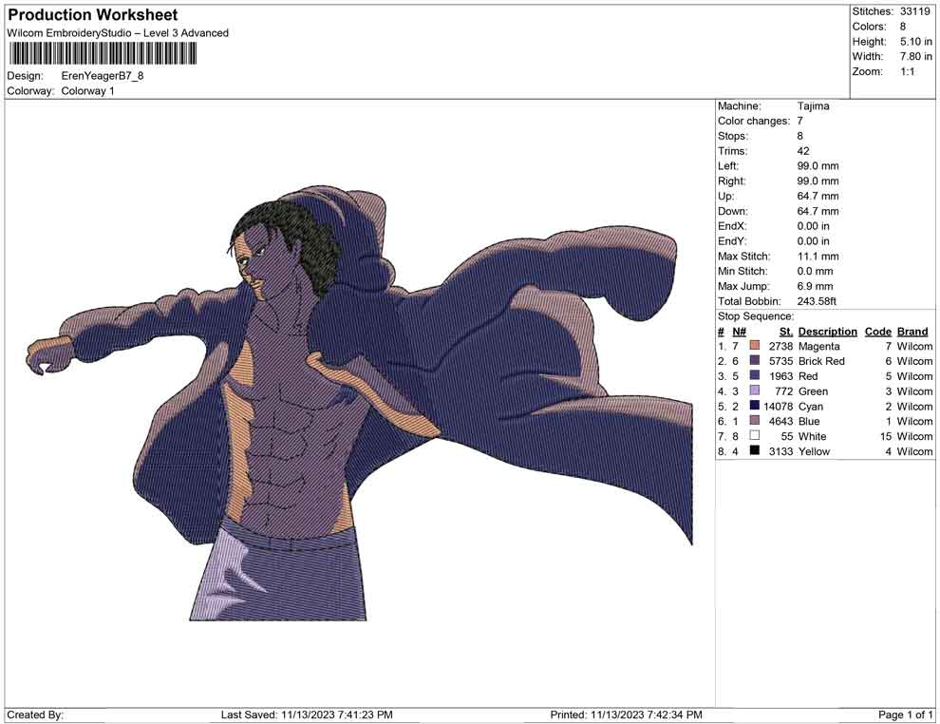Select the Magenta thread swatch

click(752, 346)
